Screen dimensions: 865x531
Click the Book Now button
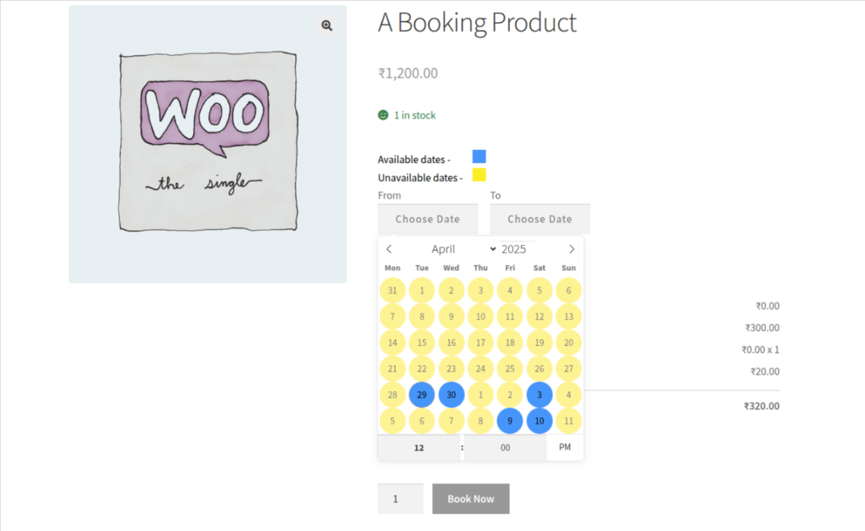click(471, 498)
